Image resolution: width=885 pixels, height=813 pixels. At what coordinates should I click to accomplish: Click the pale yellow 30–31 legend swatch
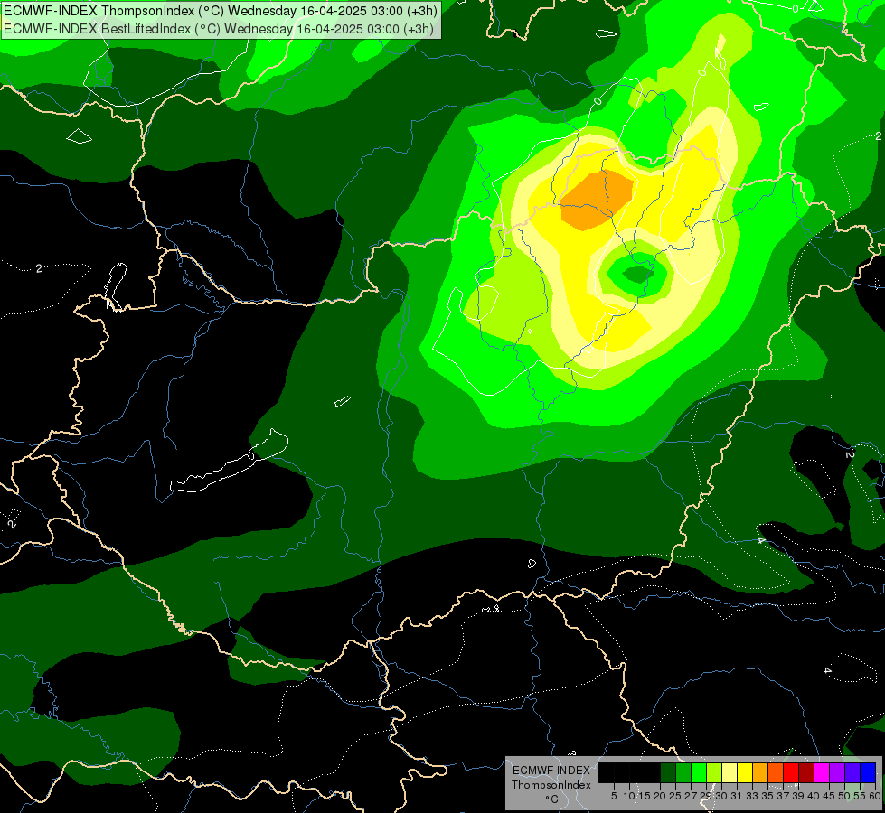pos(730,772)
